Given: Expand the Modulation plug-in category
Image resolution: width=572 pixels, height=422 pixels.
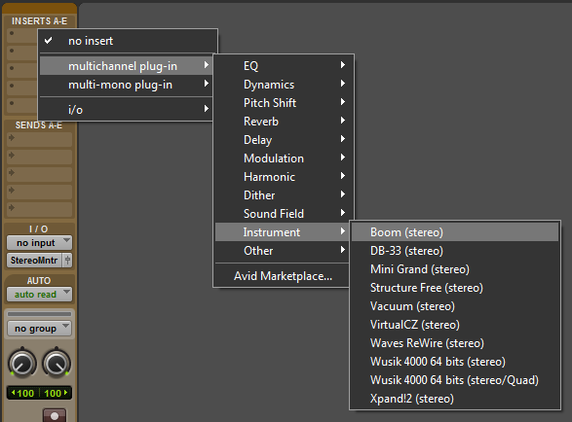Looking at the screenshot, I should [284, 158].
